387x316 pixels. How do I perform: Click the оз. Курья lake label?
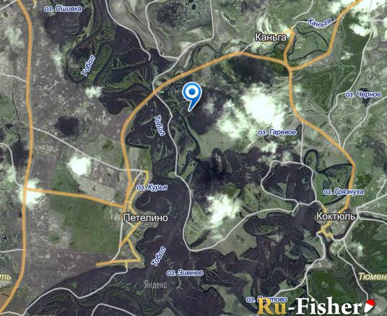click(152, 188)
